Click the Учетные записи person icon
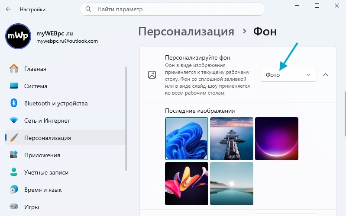Screen dimensions: 346x216 pos(14,172)
